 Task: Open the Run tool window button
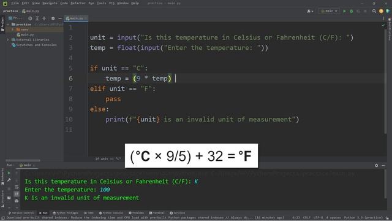coord(43,213)
